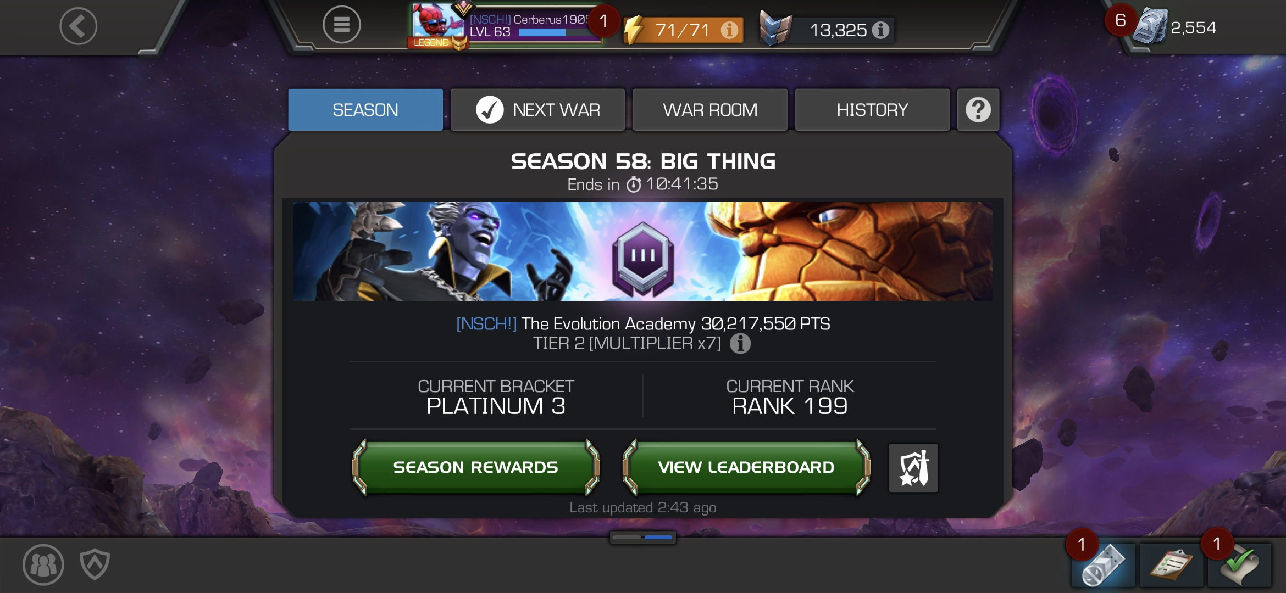The width and height of the screenshot is (1286, 593).
Task: Open the help question mark button
Action: click(978, 110)
